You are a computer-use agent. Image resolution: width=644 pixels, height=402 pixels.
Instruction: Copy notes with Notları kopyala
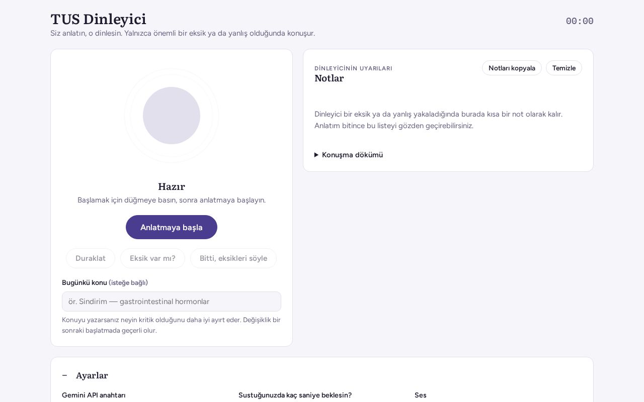[x=512, y=68]
